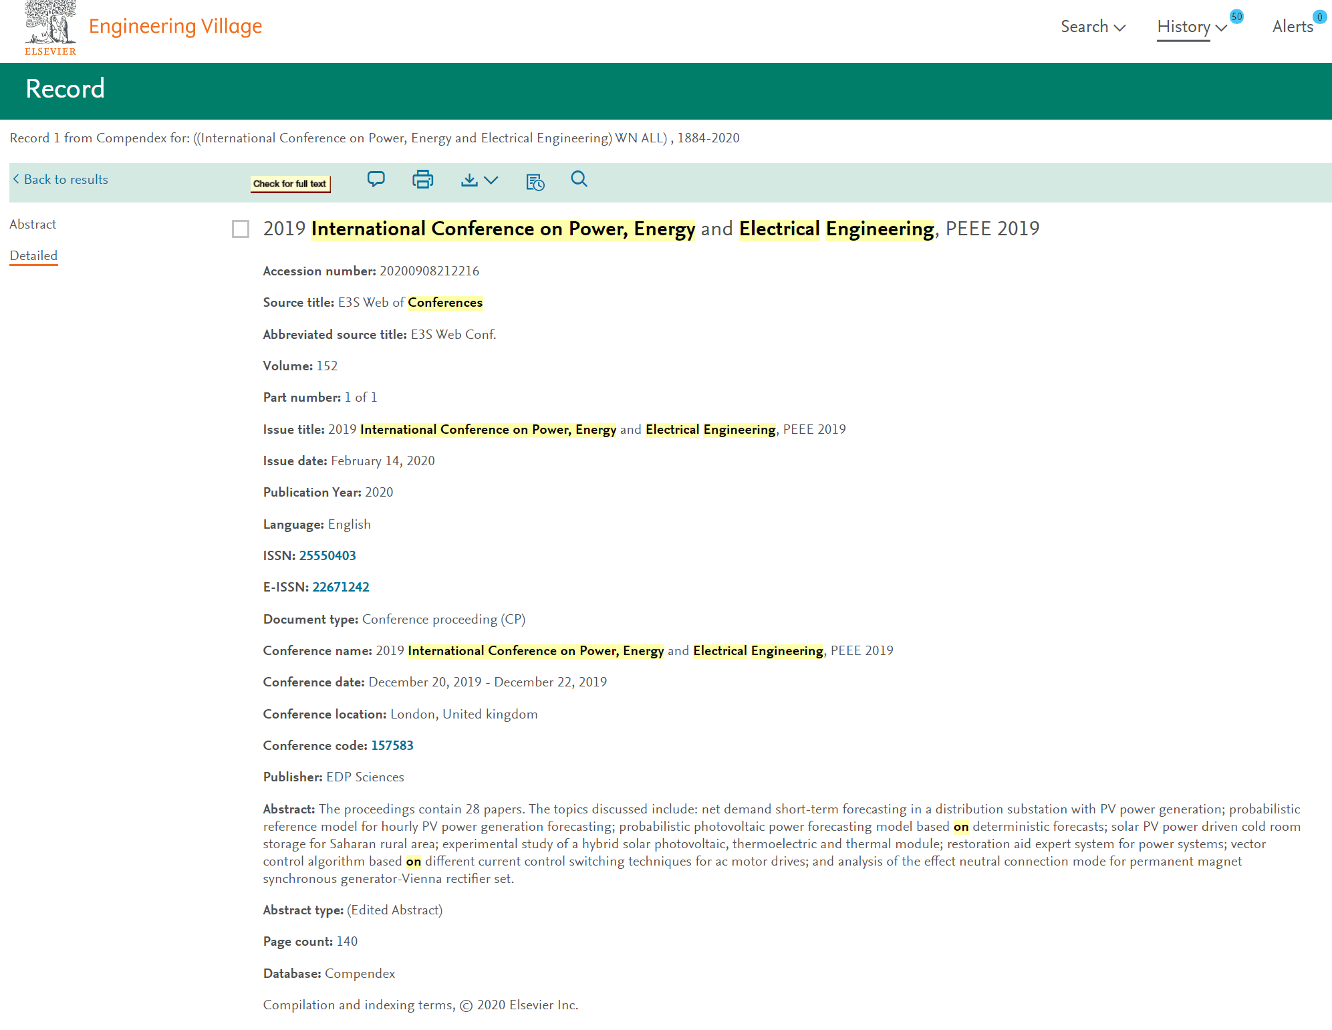Go back to results
Screen dimensions: 1332x1030
click(x=60, y=179)
